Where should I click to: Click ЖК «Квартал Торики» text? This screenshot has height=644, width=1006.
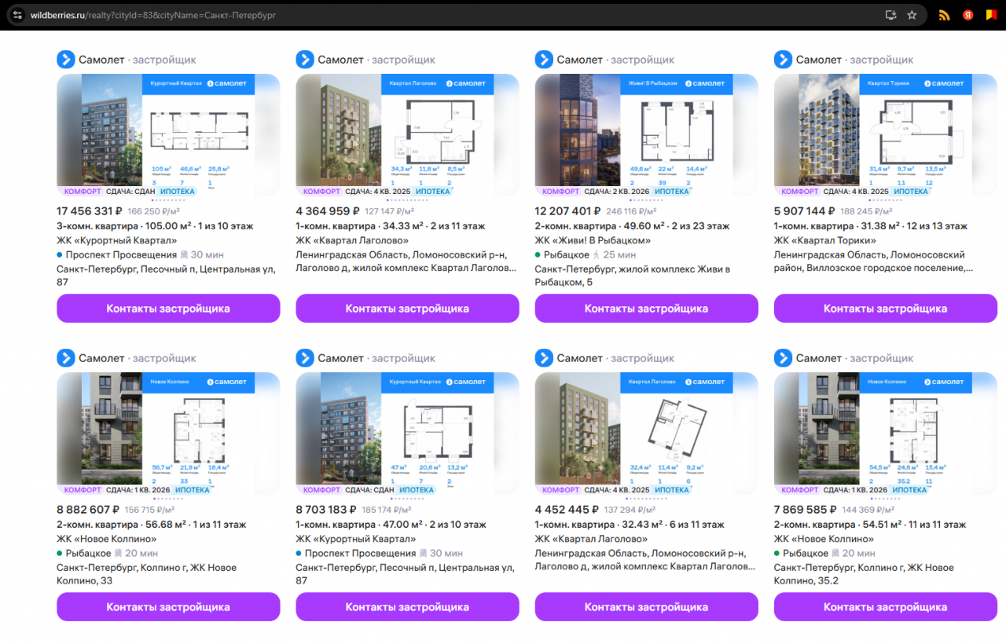point(824,240)
